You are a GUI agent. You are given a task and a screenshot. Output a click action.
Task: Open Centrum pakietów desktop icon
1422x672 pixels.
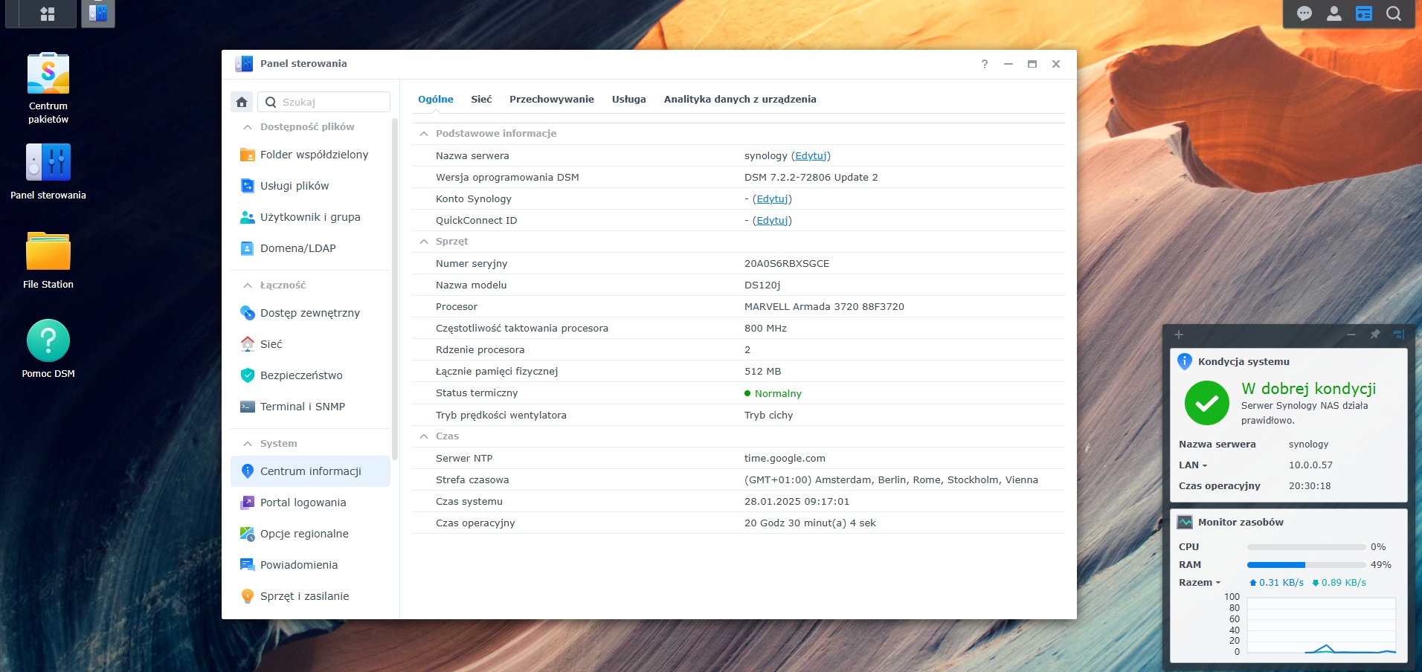pos(48,74)
